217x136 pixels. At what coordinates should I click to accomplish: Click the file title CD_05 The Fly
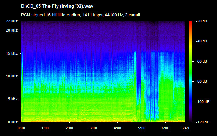click(x=57, y=6)
